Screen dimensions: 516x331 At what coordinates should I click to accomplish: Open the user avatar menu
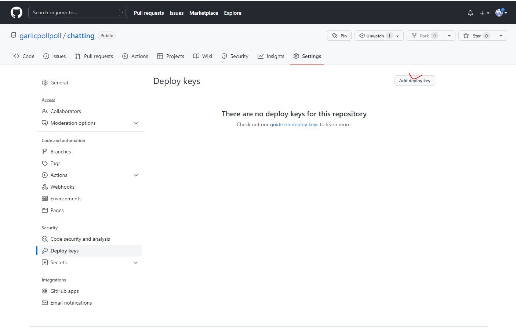501,12
